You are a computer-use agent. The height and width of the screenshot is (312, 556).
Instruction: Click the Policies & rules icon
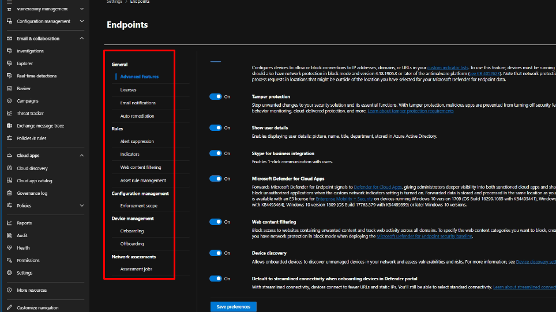coord(10,138)
